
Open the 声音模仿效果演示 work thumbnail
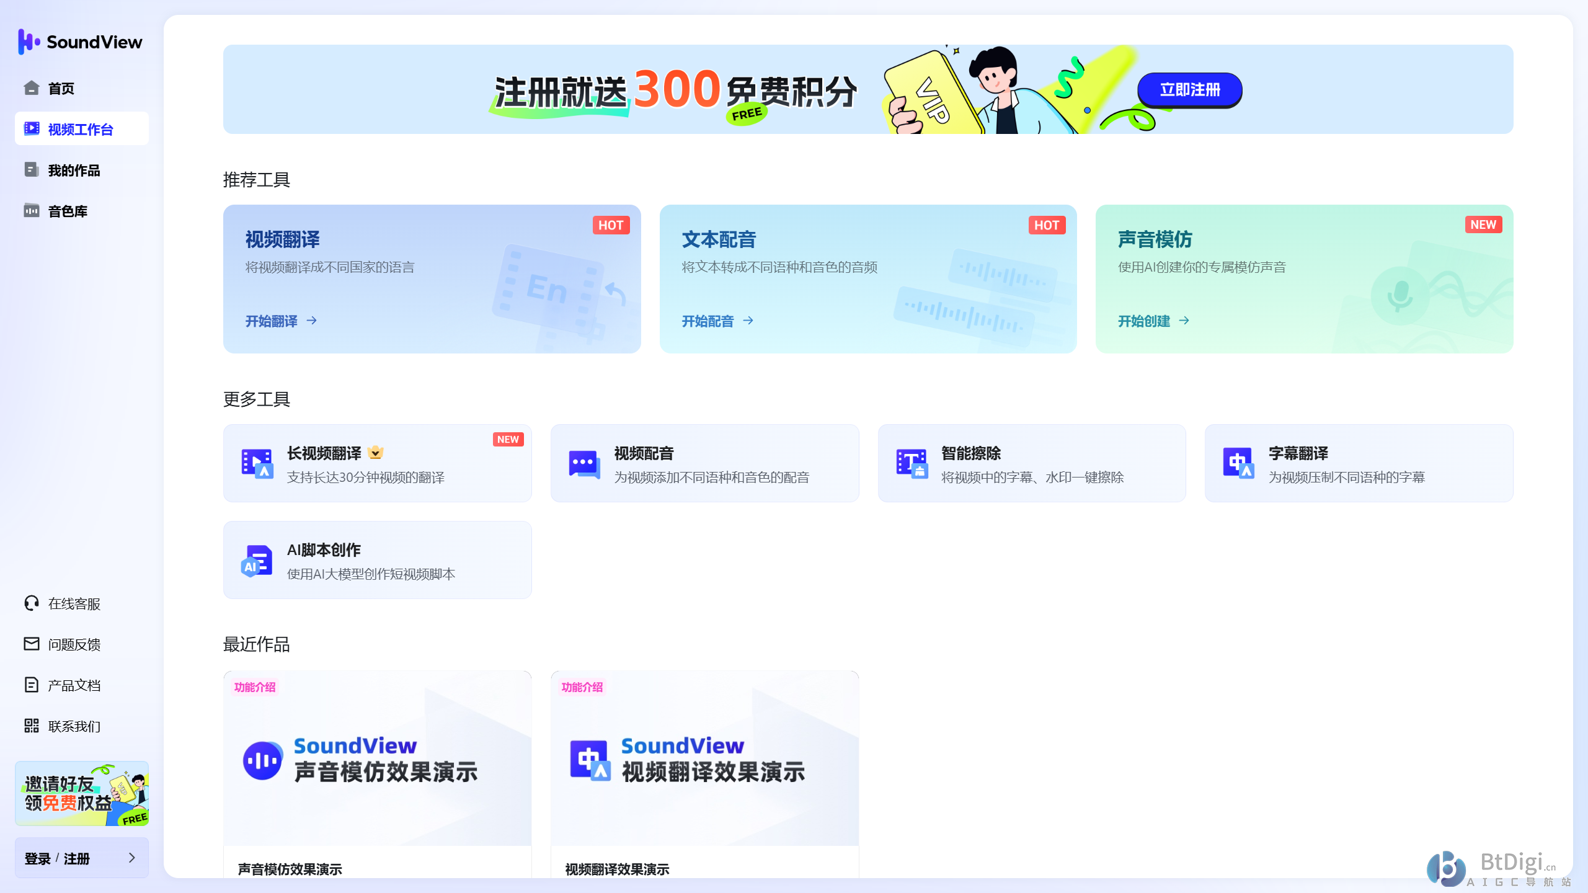[378, 758]
